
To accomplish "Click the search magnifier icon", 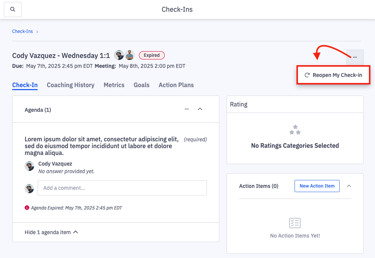I will tap(13, 9).
